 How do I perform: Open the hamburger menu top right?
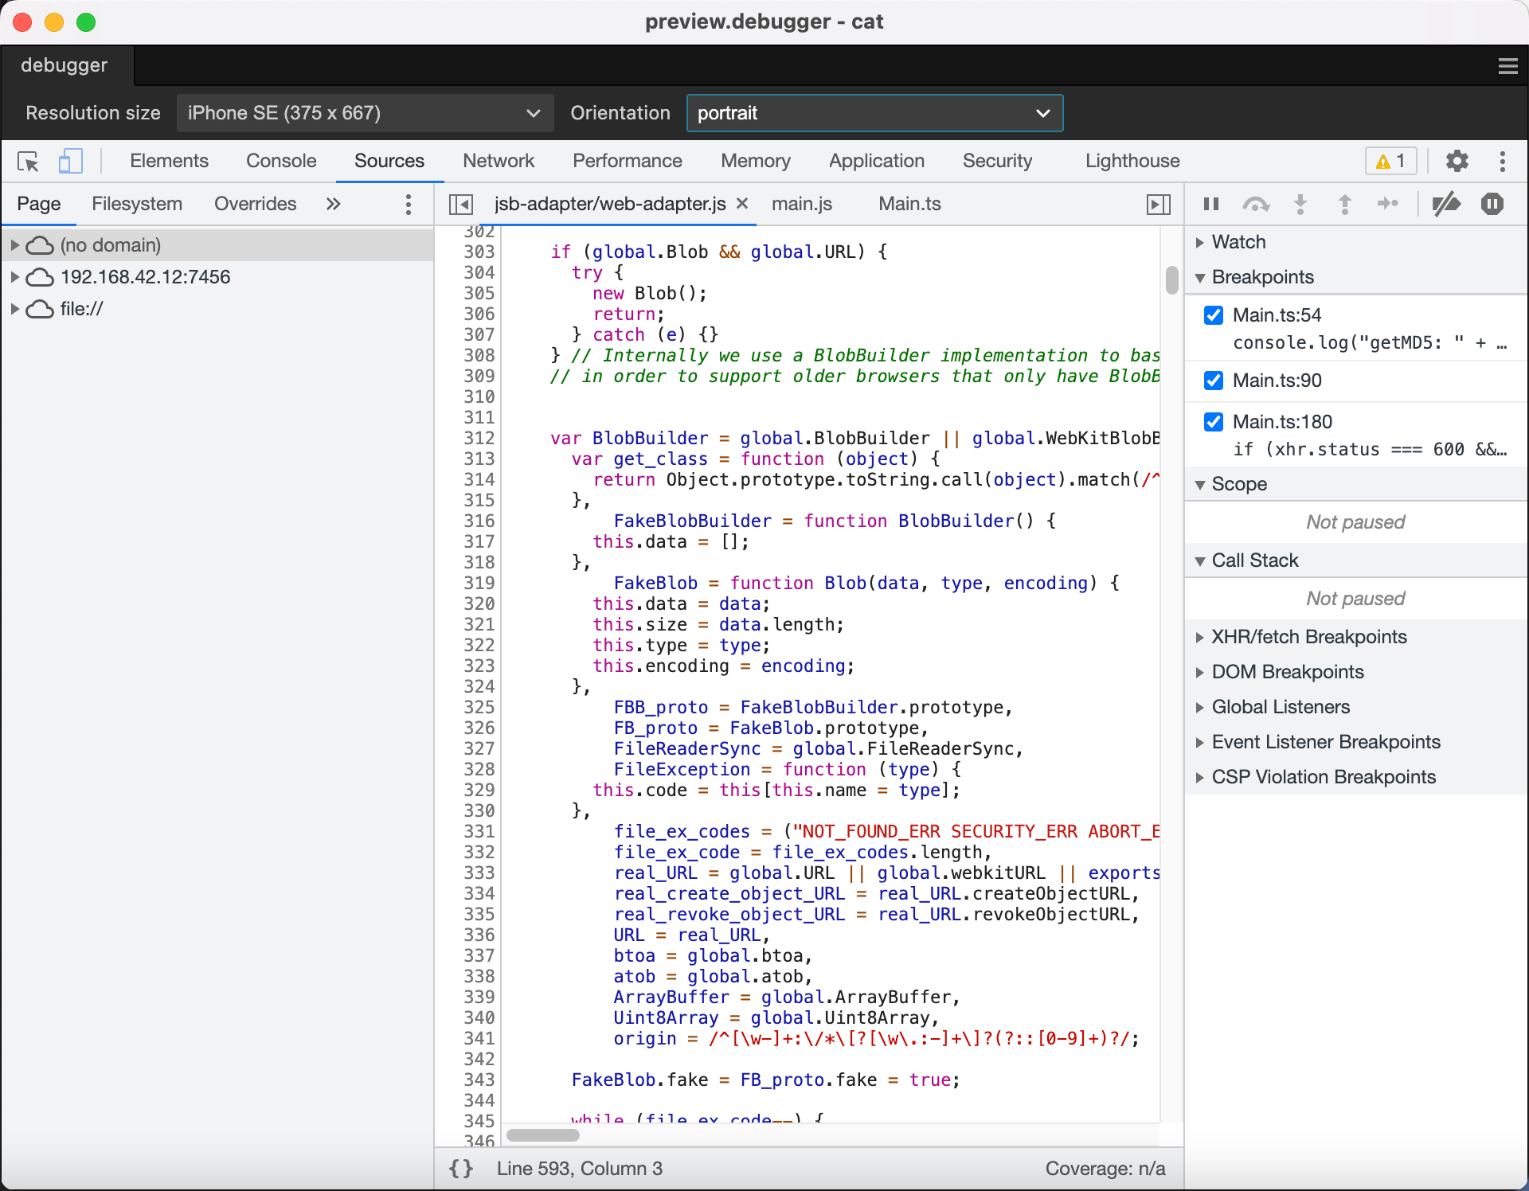[x=1507, y=66]
